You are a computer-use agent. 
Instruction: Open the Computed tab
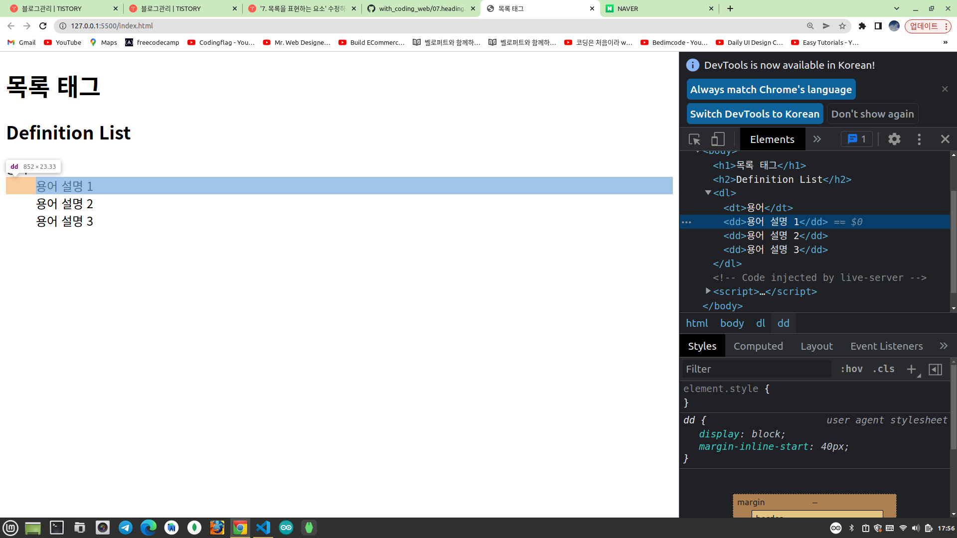tap(758, 346)
